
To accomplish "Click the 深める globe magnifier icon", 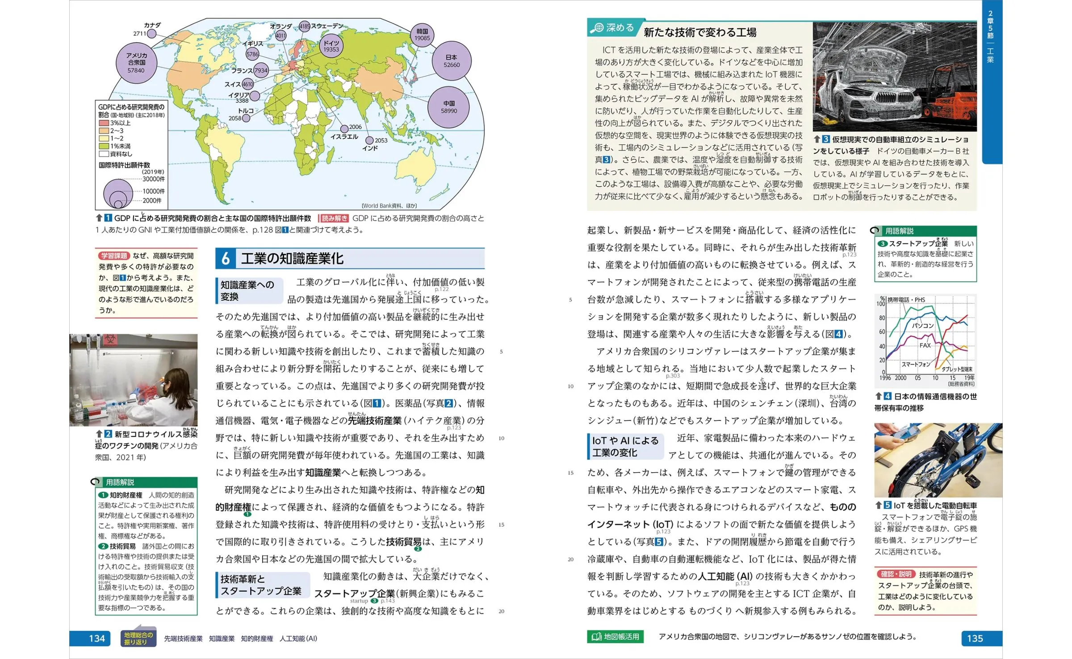I will click(x=597, y=28).
